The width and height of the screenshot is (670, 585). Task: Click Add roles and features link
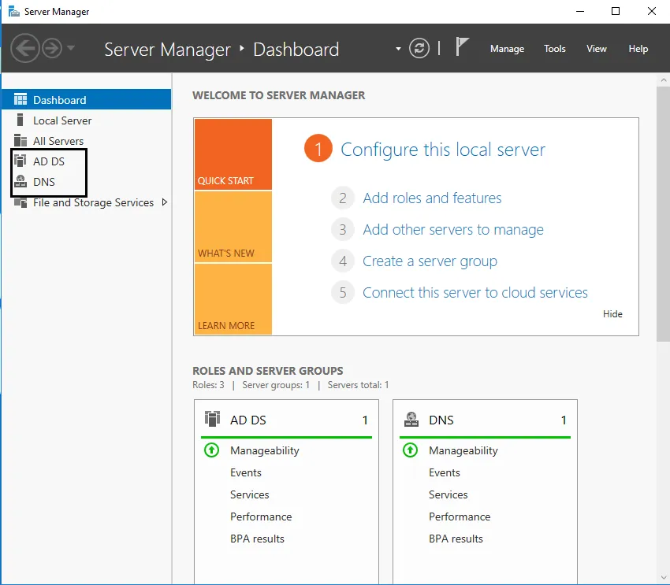pyautogui.click(x=432, y=198)
